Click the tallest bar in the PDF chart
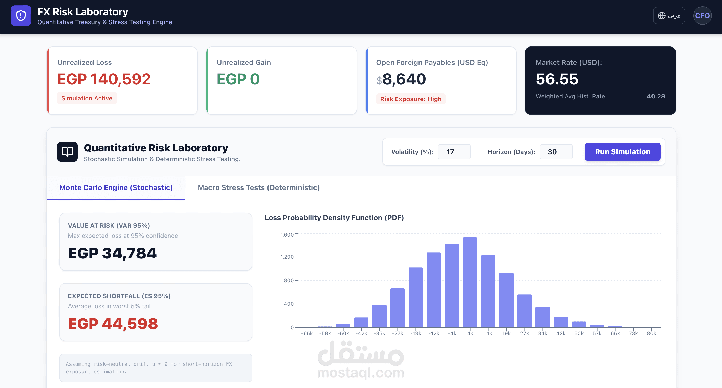This screenshot has width=722, height=388. pos(470,280)
